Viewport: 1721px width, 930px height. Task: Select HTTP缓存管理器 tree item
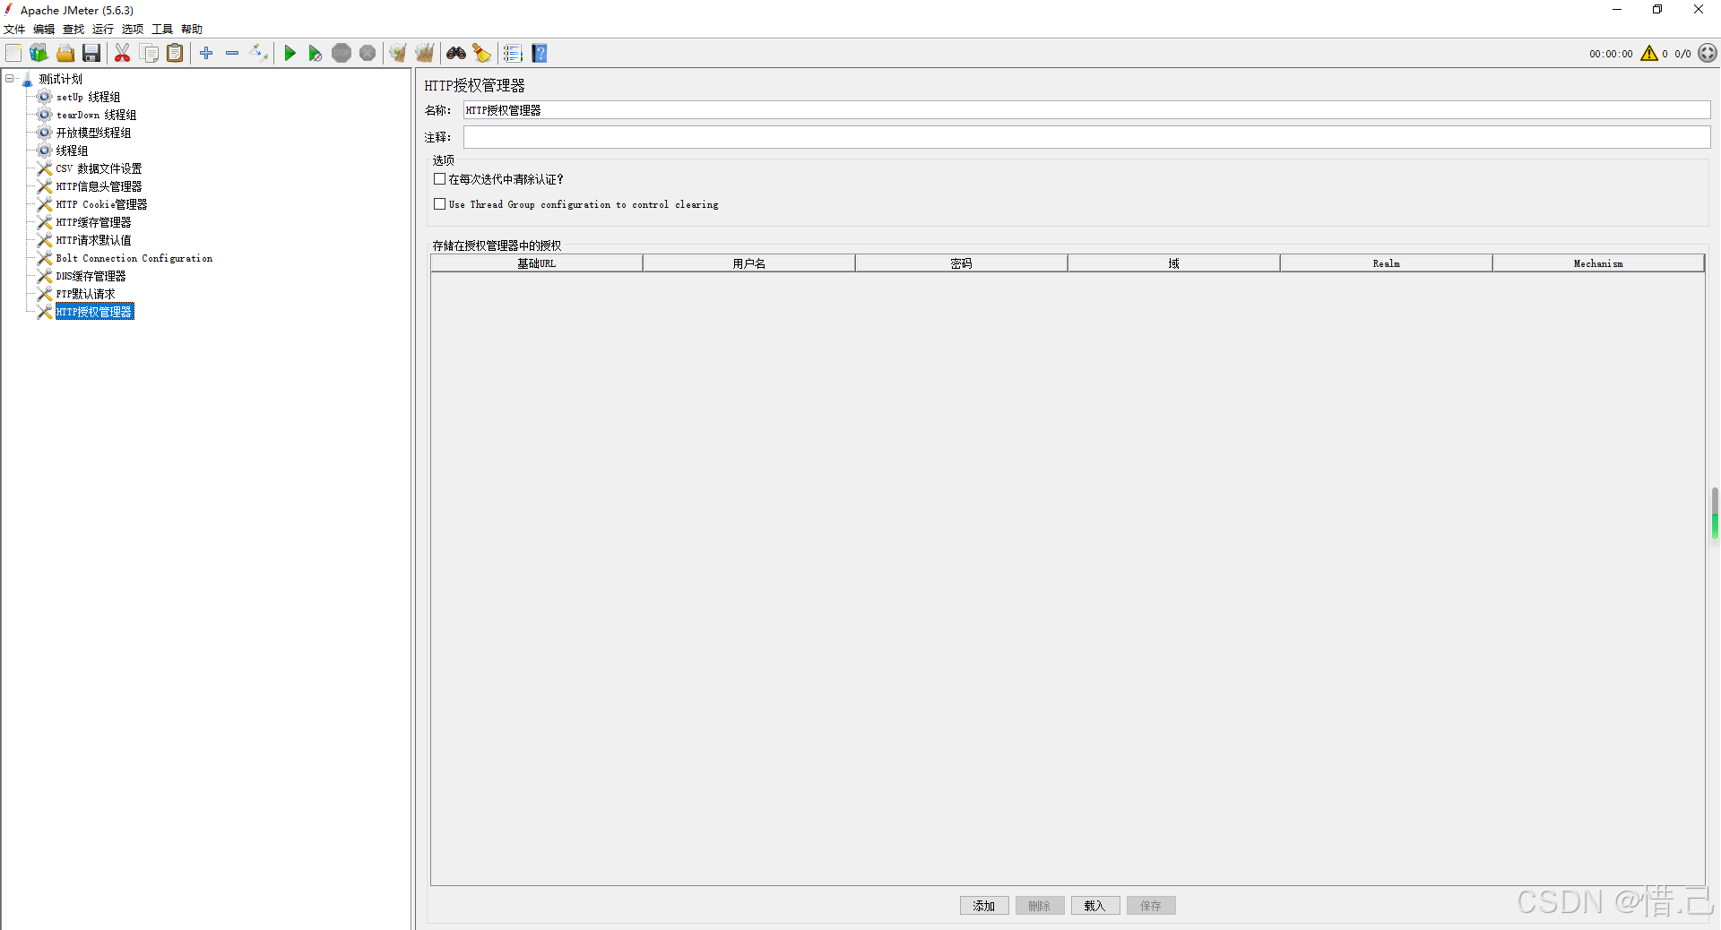93,222
